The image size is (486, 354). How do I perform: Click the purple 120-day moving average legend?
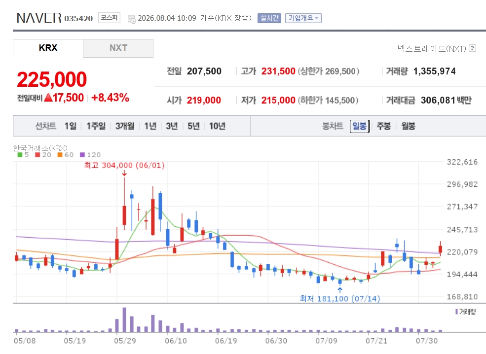tap(90, 155)
